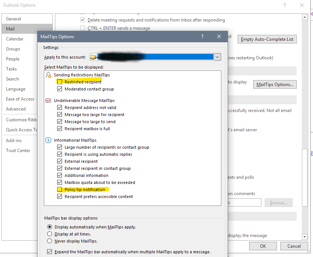This screenshot has height=257, width=313.
Task: Select the Mail options category
Action: pyautogui.click(x=27, y=29)
